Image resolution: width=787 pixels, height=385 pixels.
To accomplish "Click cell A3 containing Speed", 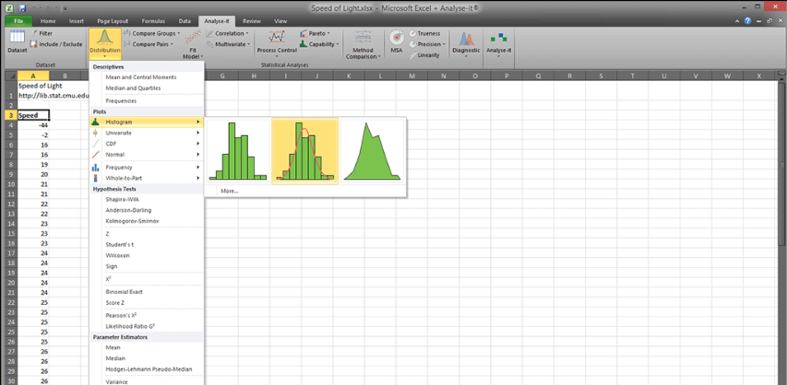I will tap(33, 115).
